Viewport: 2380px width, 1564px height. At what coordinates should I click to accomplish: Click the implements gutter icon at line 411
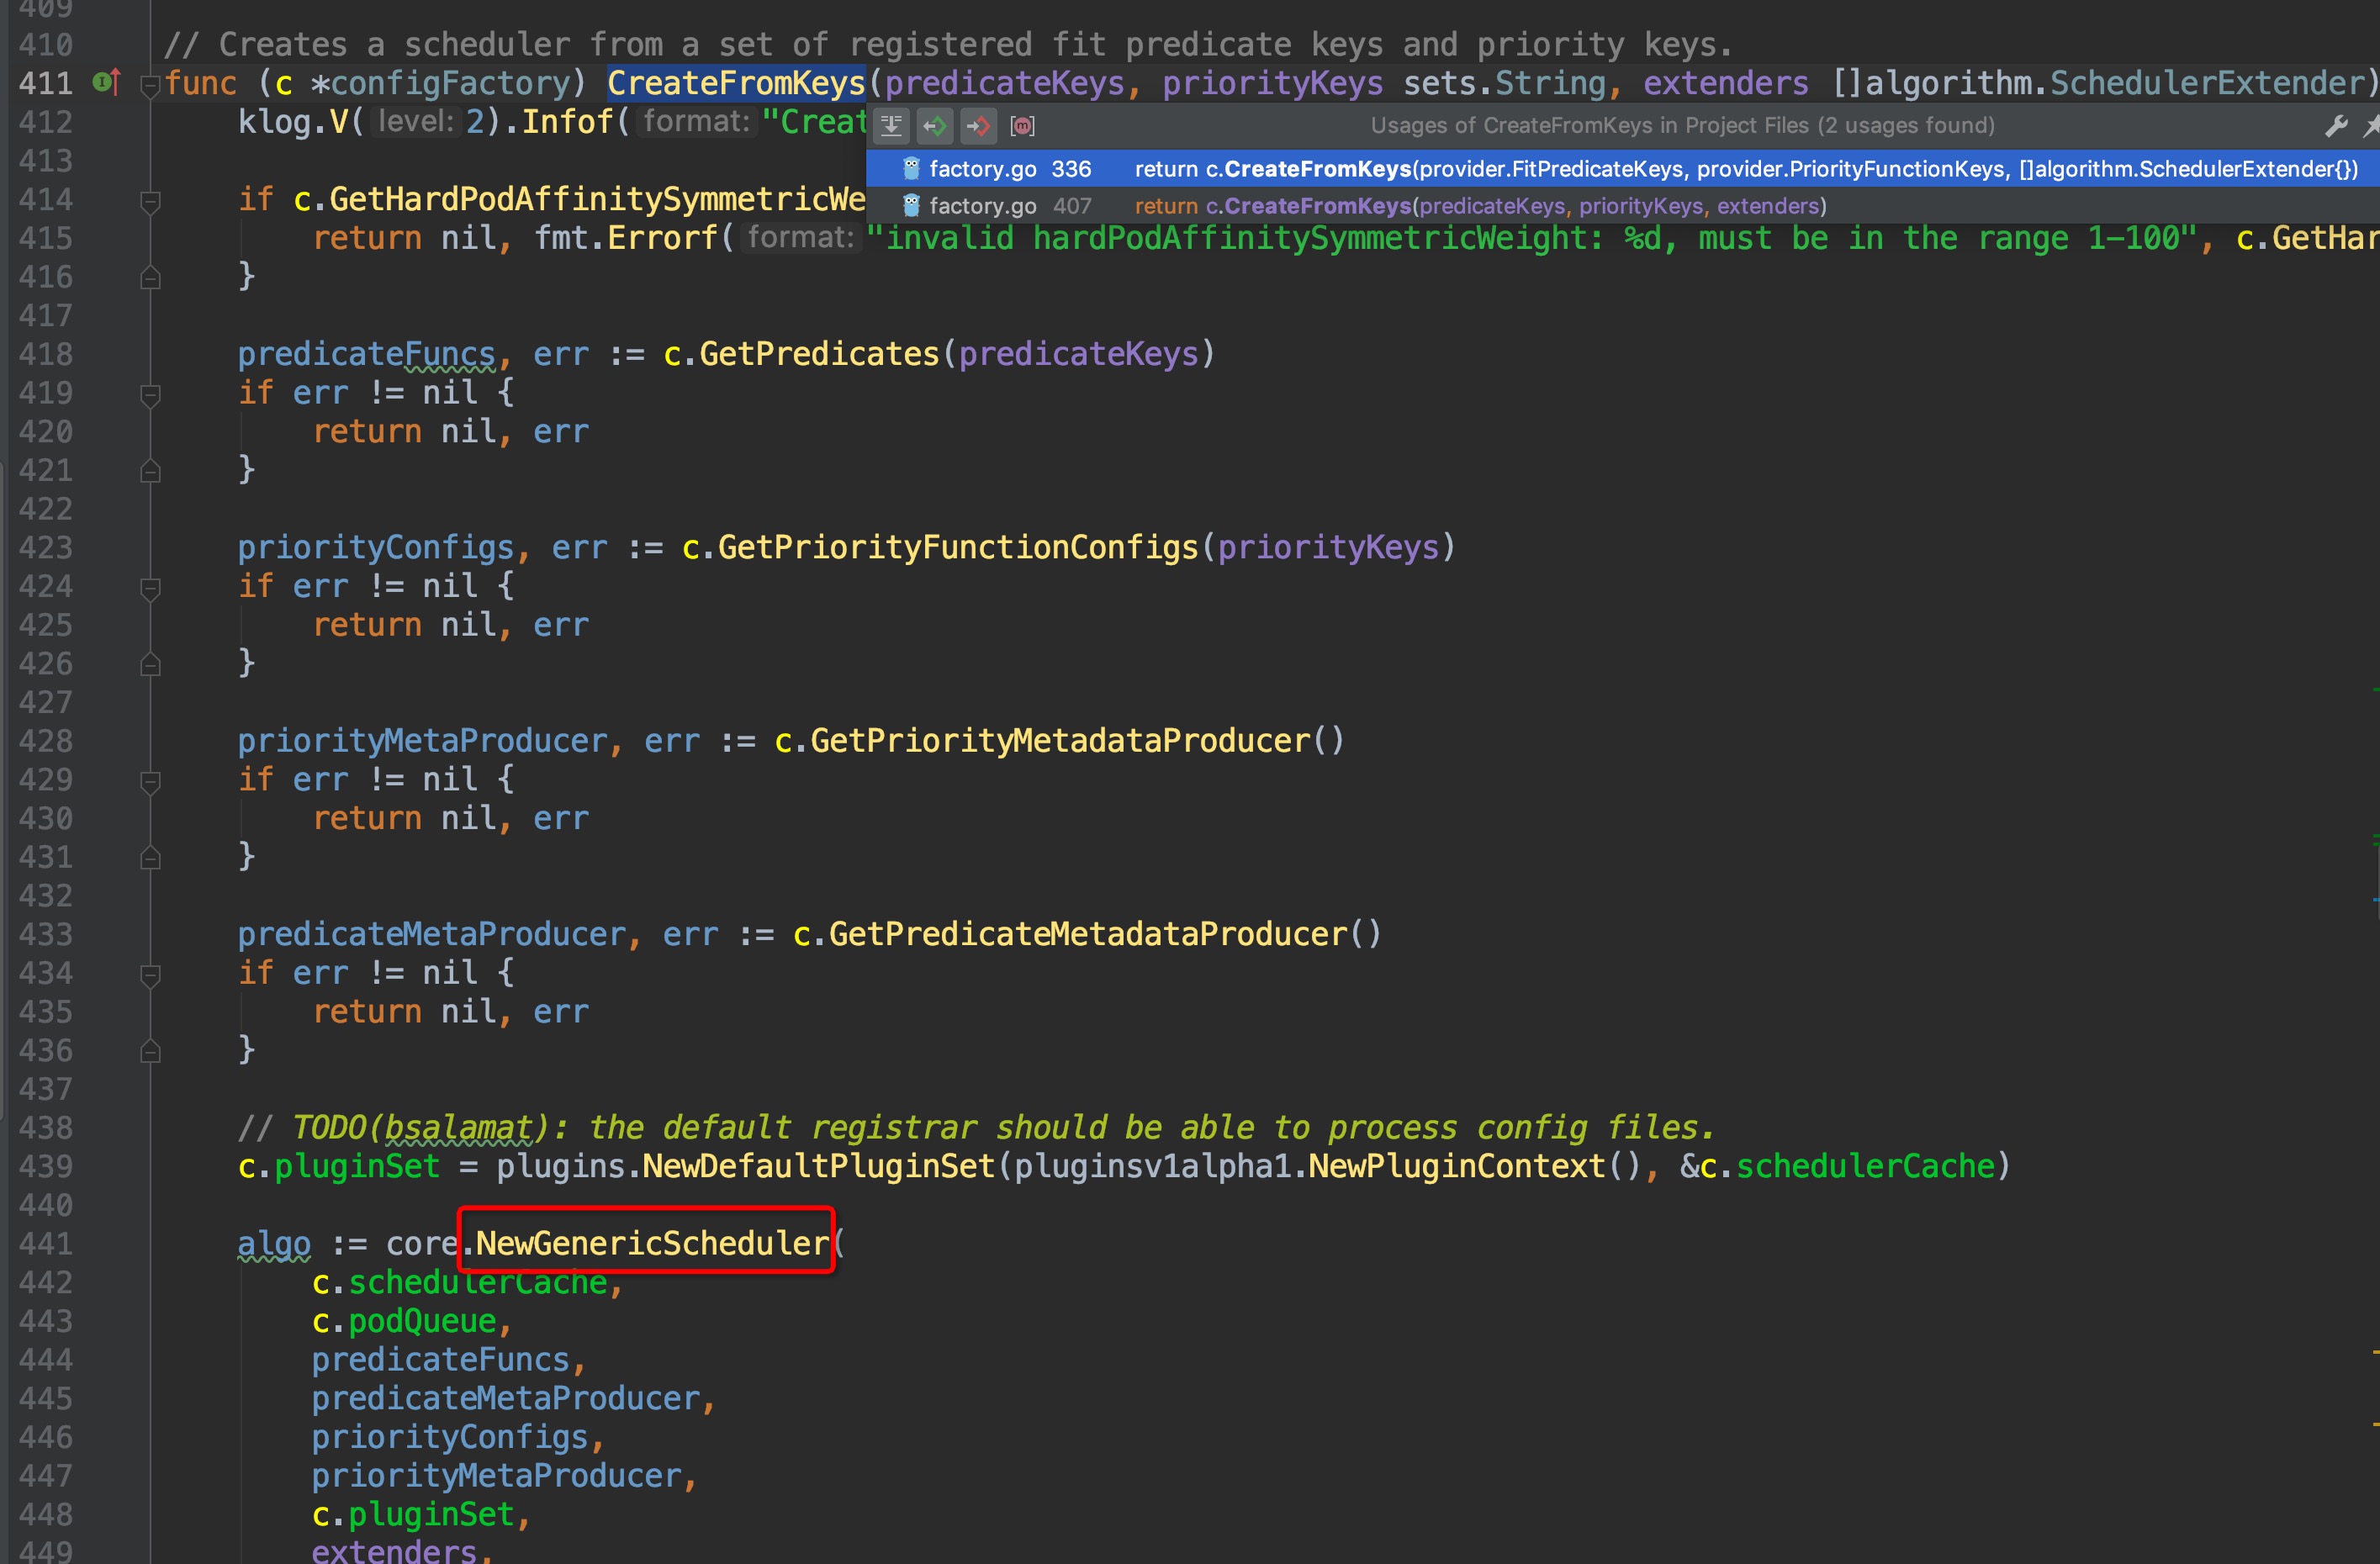107,83
